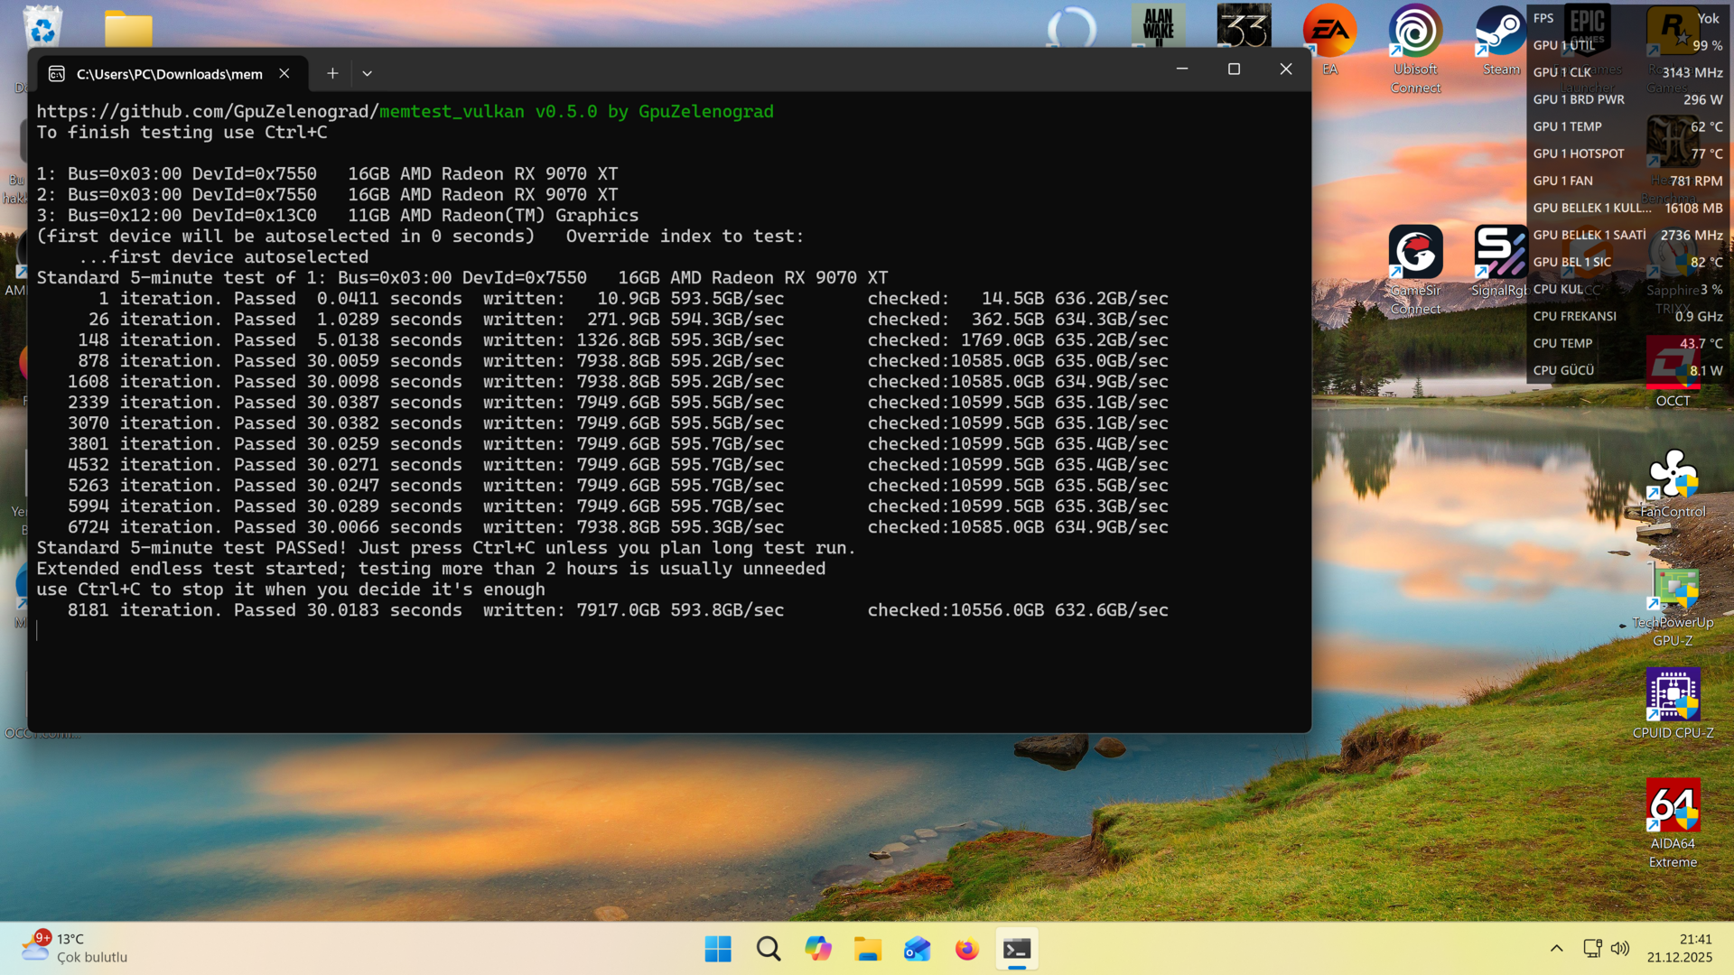Open the EA app desktop icon

[1329, 41]
